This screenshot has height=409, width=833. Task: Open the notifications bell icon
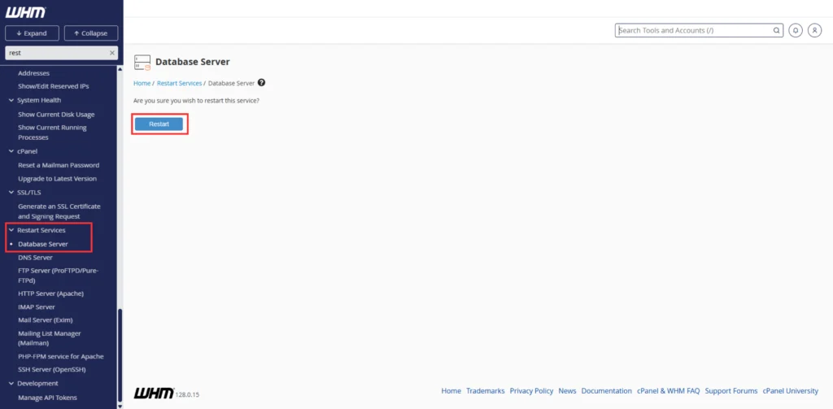tap(796, 31)
